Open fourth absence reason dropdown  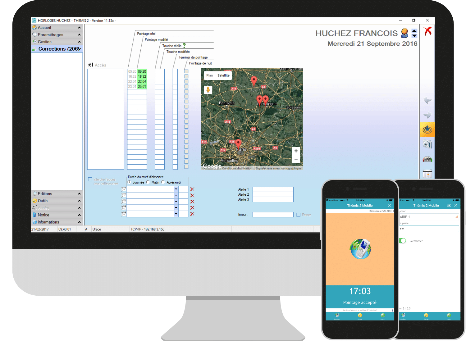pos(176,208)
